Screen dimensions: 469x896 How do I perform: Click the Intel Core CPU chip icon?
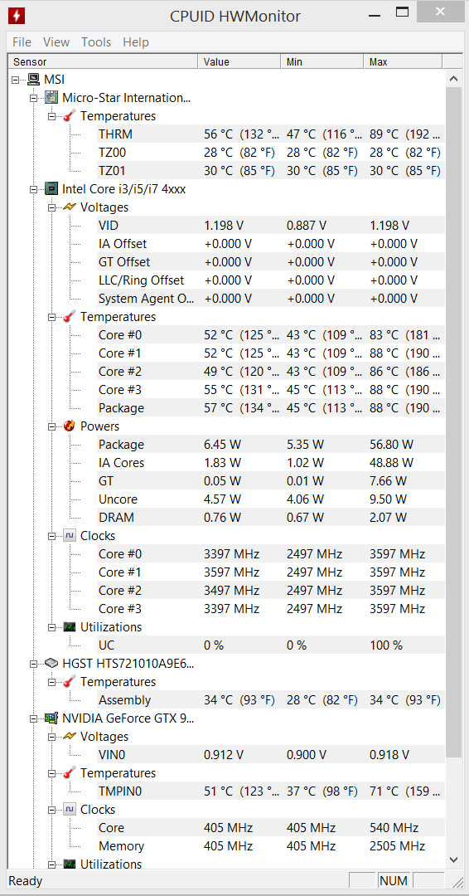pyautogui.click(x=51, y=189)
